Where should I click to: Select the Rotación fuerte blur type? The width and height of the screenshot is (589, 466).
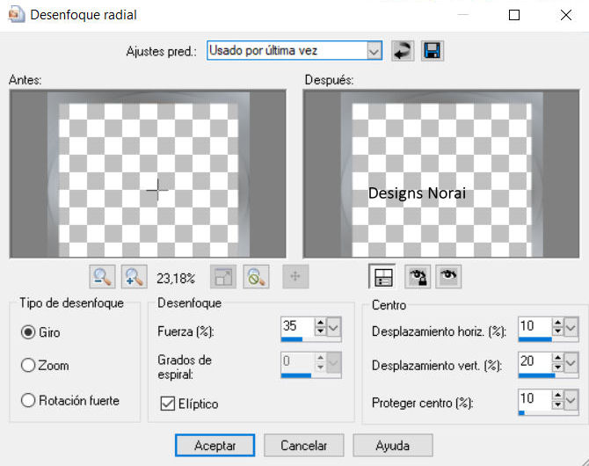[x=28, y=400]
